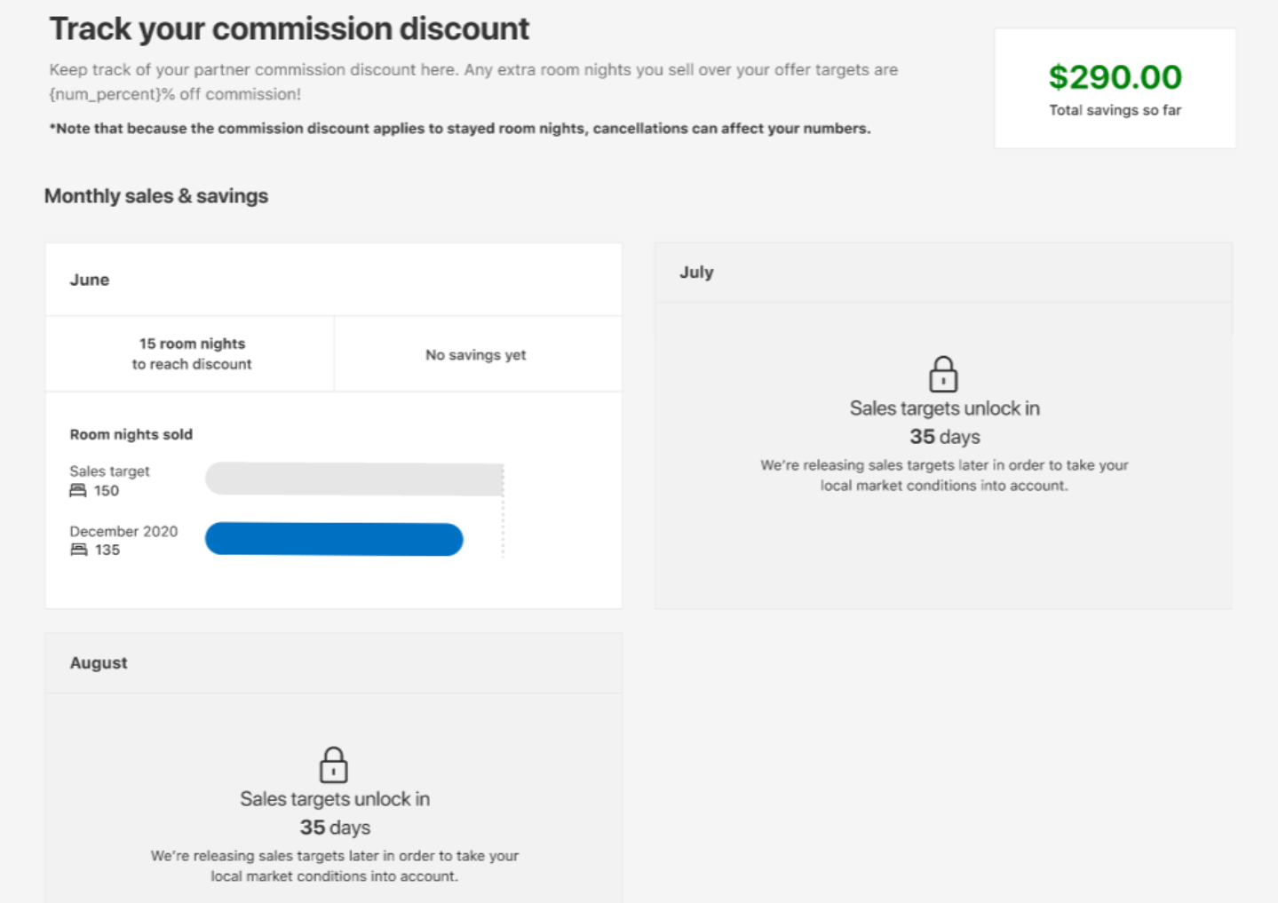This screenshot has height=903, width=1278.
Task: Click the $290.00 total savings amount
Action: (1115, 77)
